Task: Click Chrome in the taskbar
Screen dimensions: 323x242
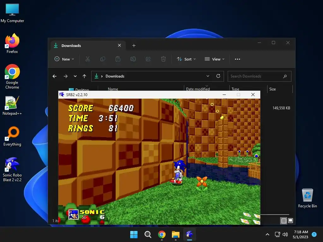Action: (162, 234)
